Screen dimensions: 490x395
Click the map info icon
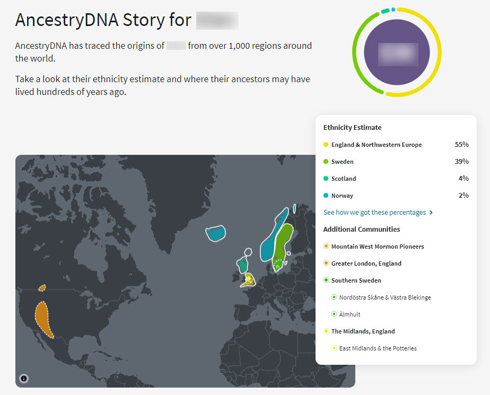point(24,379)
